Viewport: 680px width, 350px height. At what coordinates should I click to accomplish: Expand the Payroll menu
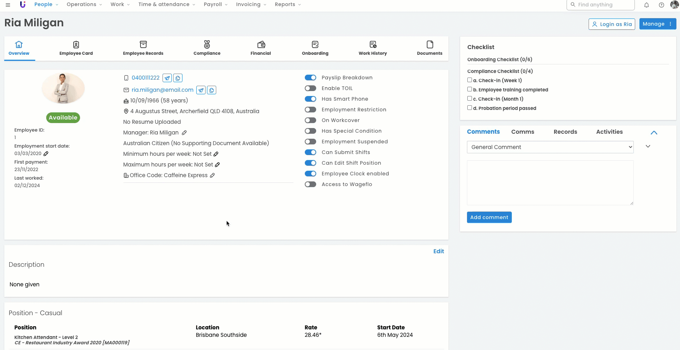coord(215,5)
